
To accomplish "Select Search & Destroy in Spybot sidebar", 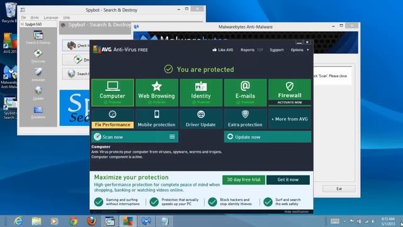I will (x=38, y=37).
